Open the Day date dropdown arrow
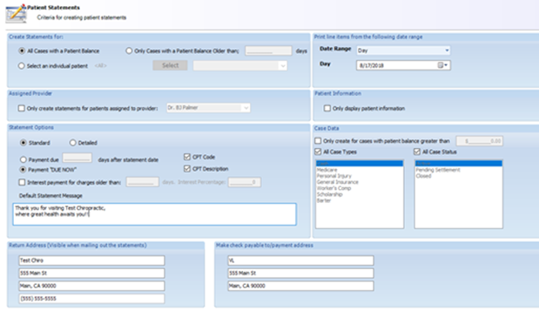The width and height of the screenshot is (539, 331). click(x=446, y=65)
